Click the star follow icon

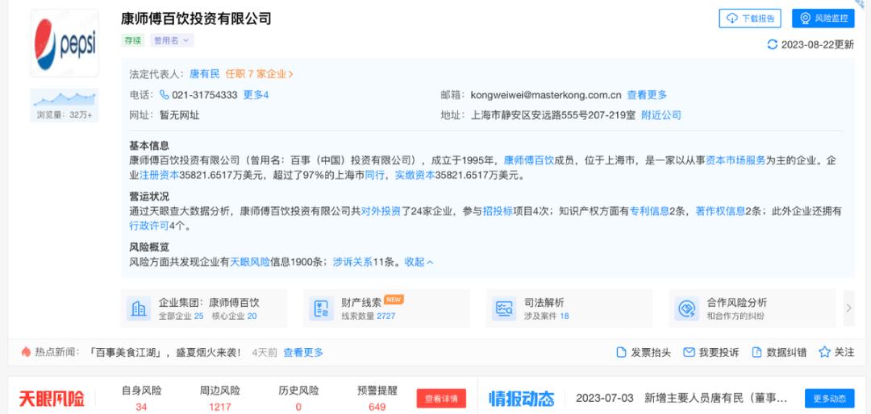tap(824, 353)
